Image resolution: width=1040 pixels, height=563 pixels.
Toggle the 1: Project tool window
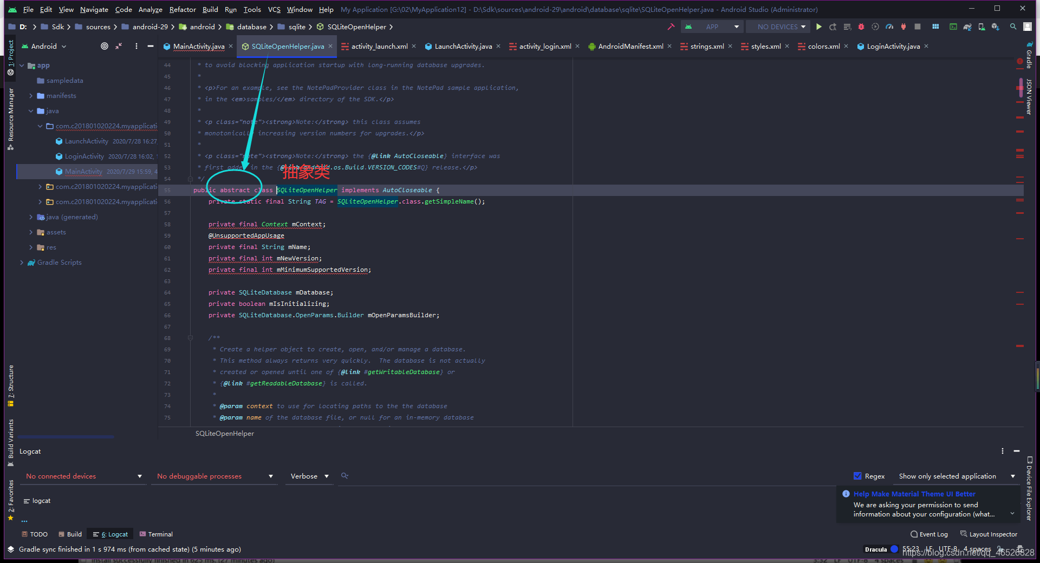[10, 57]
